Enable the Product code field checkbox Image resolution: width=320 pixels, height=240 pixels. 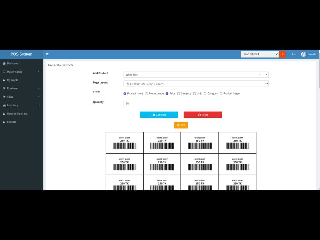click(146, 93)
